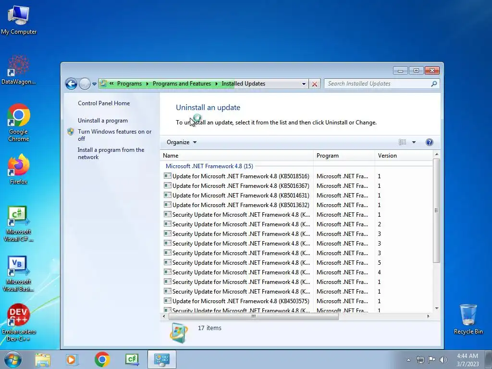Click the taskbar clock showing 4:44 AM
Viewport: 492px width, 369px height.
[467, 360]
